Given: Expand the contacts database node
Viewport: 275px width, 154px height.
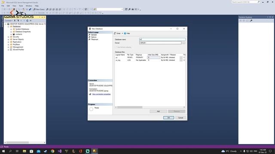Looking at the screenshot, I should point(11,34).
